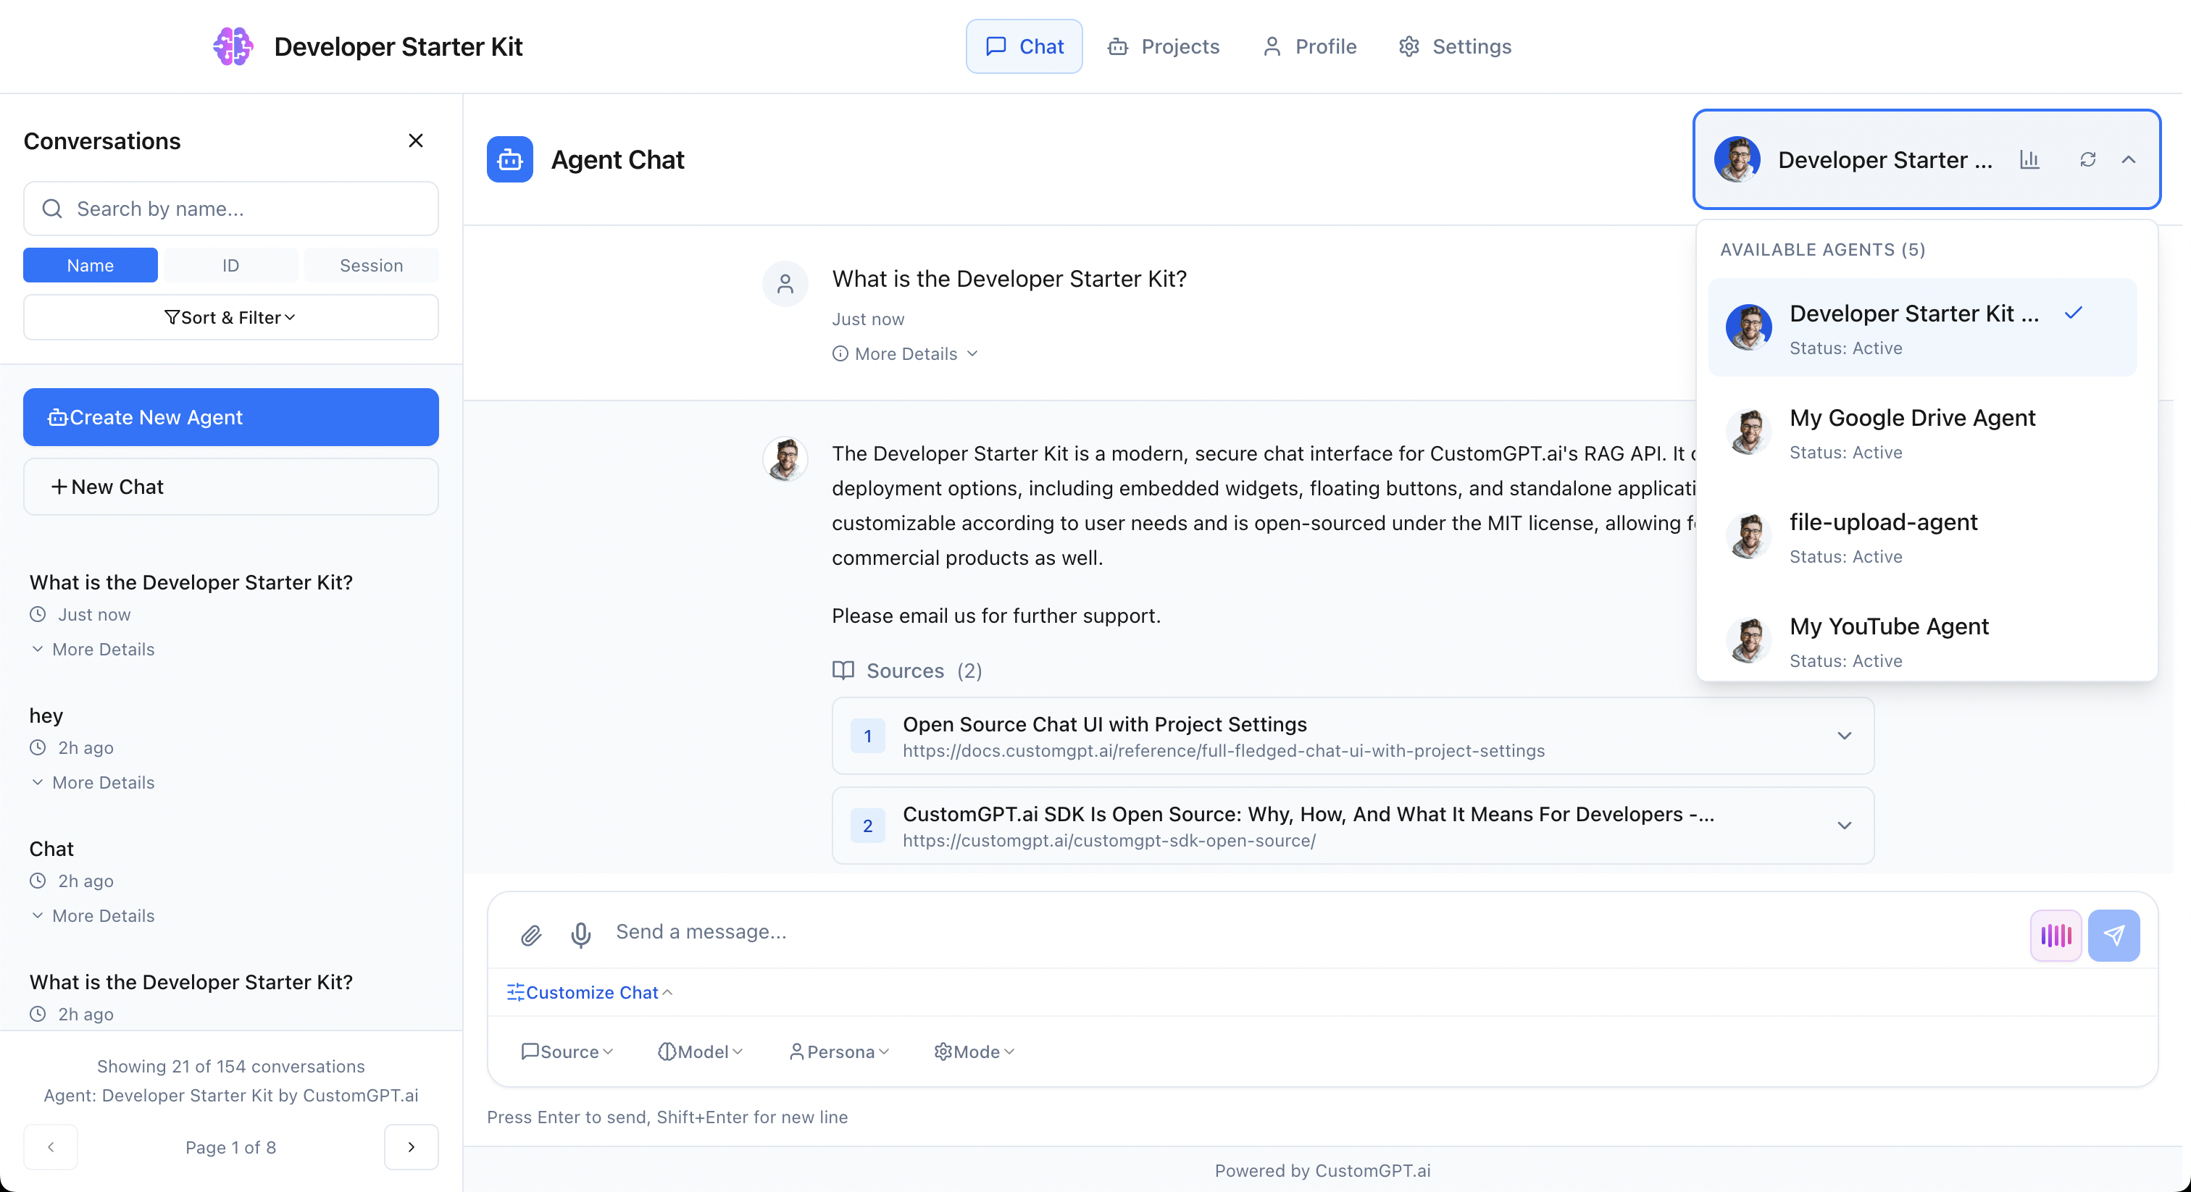Open the Model dropdown in Customize Chat

coord(700,1052)
